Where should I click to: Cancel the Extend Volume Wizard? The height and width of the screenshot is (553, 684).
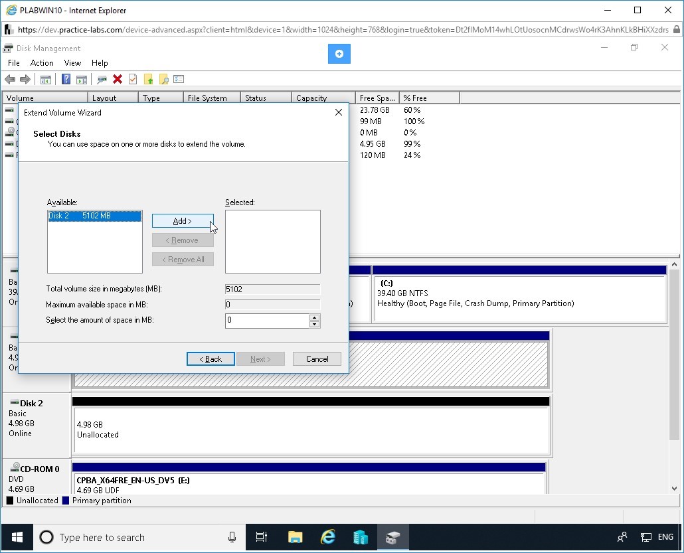coord(317,359)
